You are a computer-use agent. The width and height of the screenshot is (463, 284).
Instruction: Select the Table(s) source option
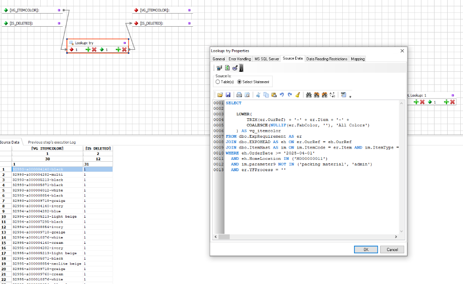click(224, 82)
